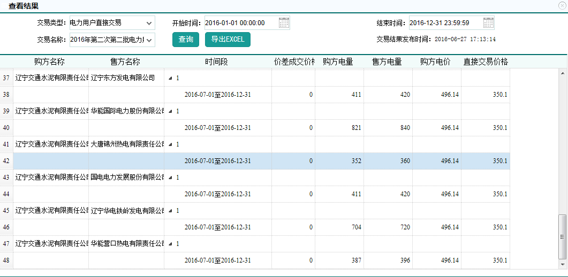Click the 开始时间 input field
Screen dimensions: 568x277
click(241, 23)
